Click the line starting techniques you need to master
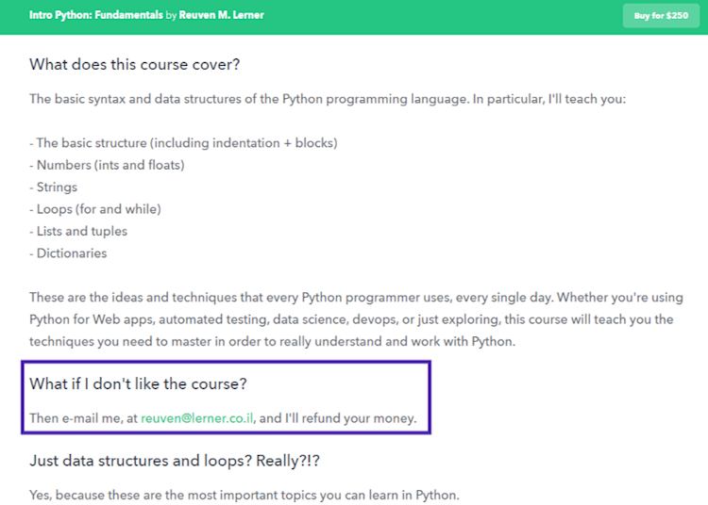Screen dimensions: 708x505 (x=272, y=341)
